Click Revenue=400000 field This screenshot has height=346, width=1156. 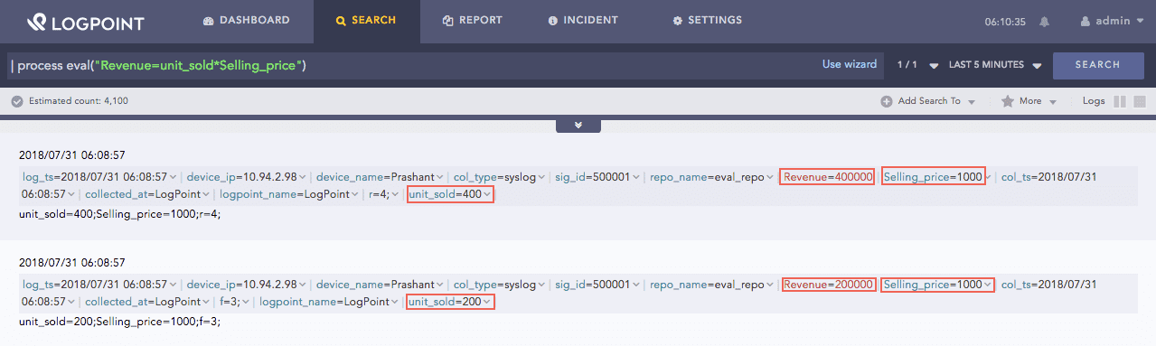[827, 177]
